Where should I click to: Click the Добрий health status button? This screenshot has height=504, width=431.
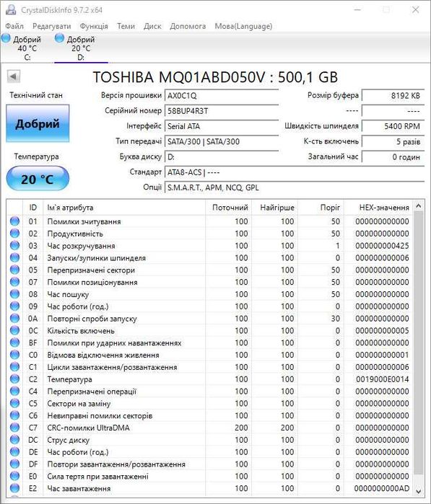[38, 123]
